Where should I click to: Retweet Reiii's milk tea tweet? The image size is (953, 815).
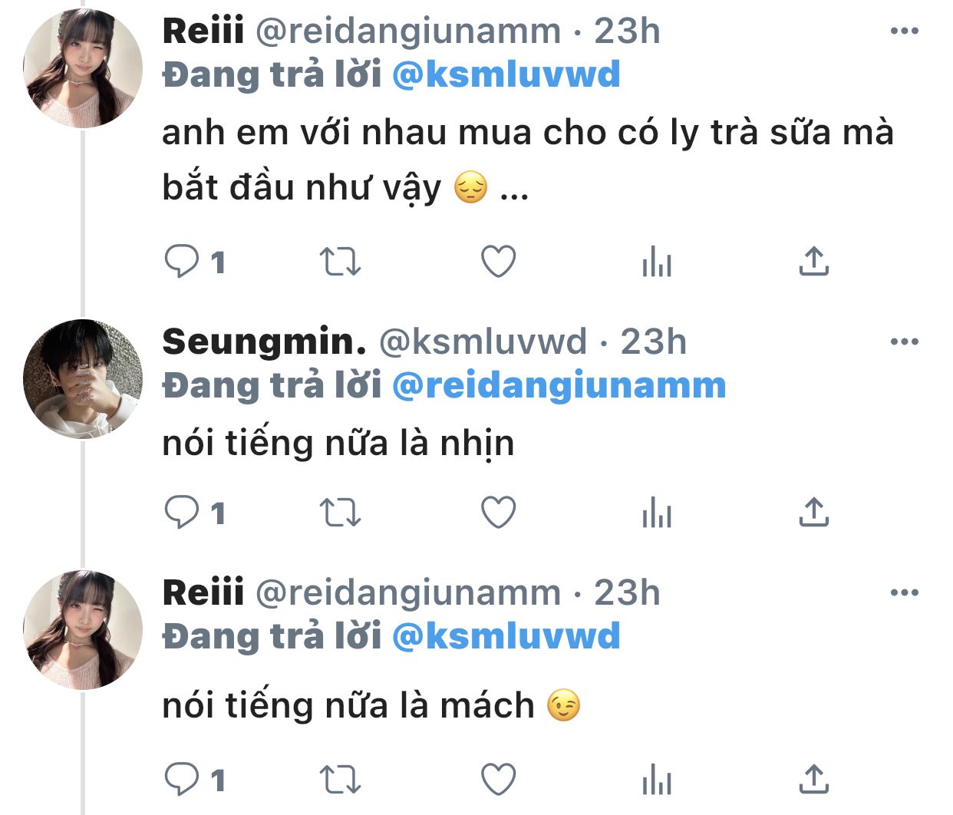pos(339,262)
